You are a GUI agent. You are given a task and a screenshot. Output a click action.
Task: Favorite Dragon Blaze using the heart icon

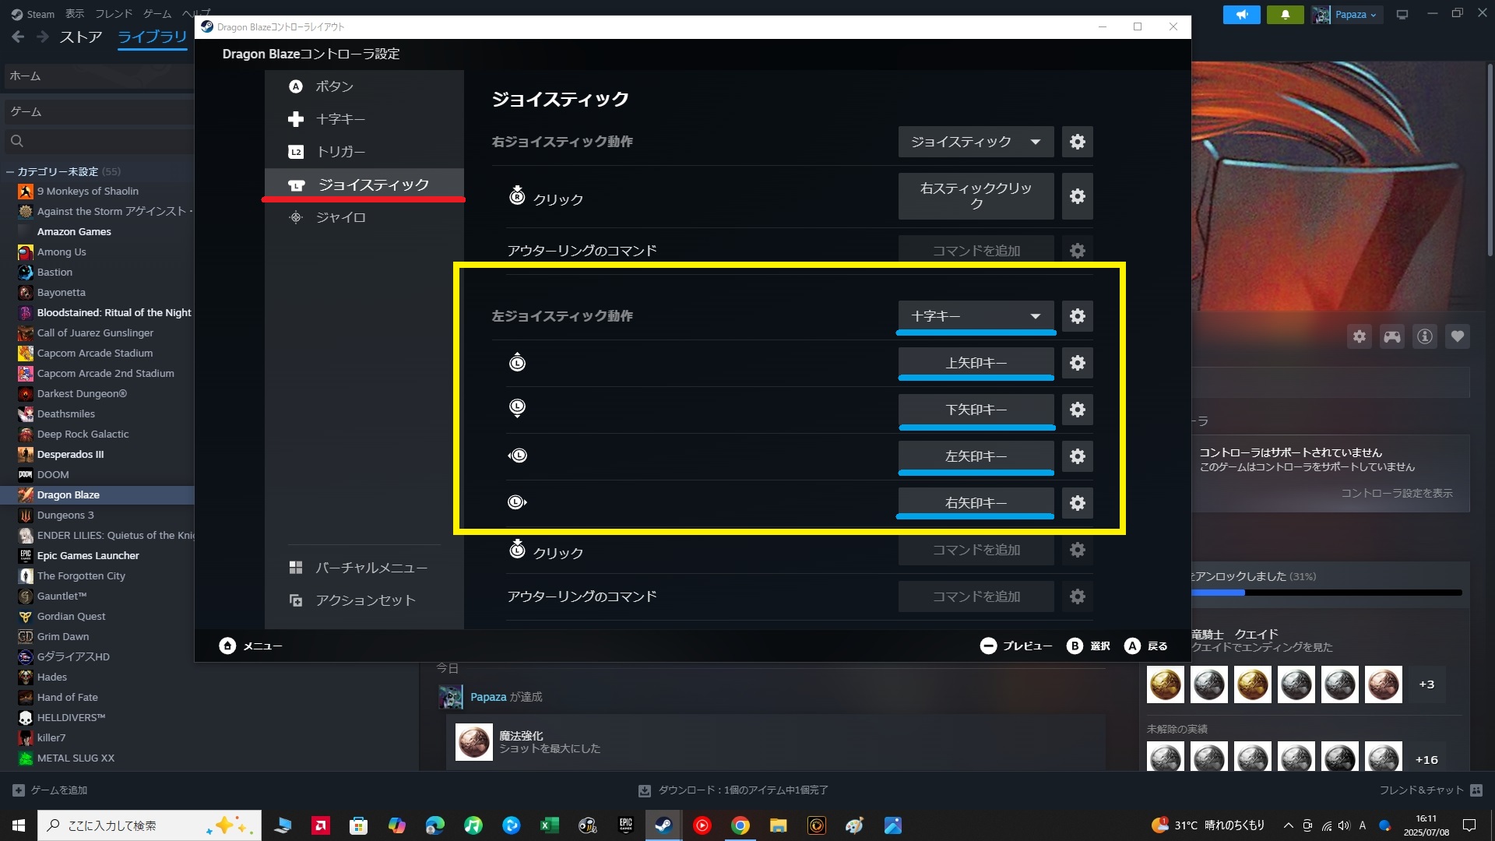(1458, 336)
